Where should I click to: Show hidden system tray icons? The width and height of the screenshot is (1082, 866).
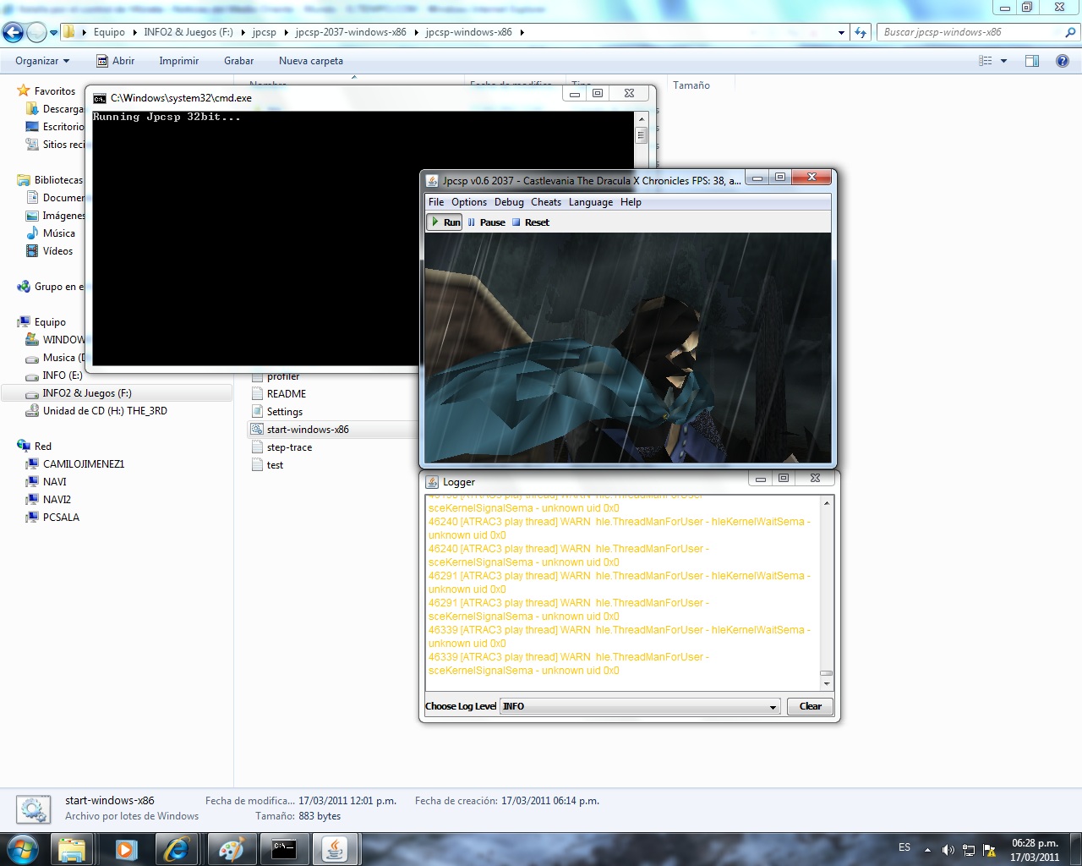coord(927,850)
